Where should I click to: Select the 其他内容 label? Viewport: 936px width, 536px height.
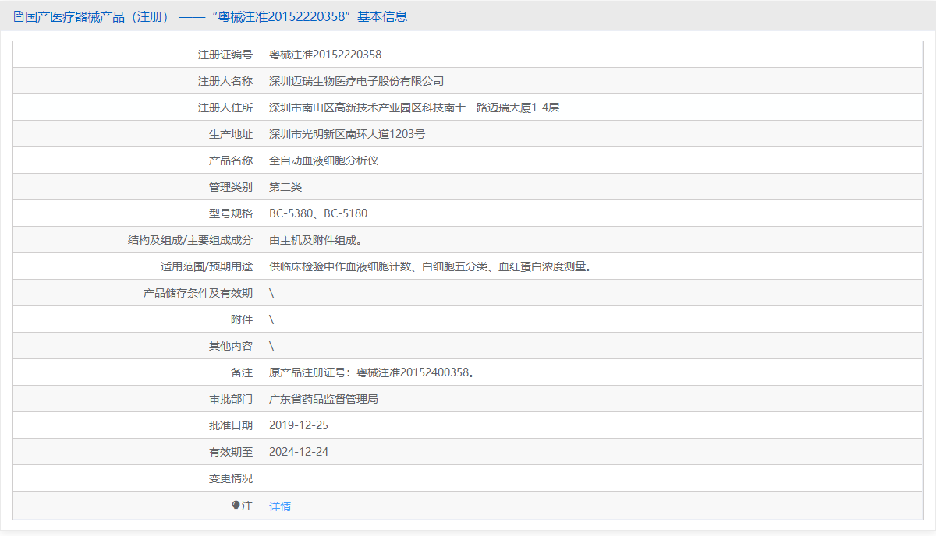coord(231,346)
